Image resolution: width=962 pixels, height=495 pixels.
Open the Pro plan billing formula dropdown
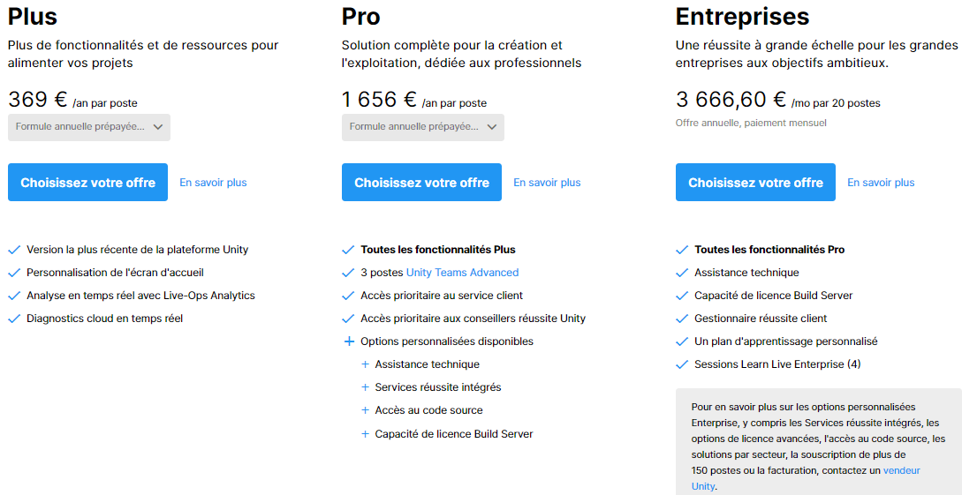(x=423, y=127)
